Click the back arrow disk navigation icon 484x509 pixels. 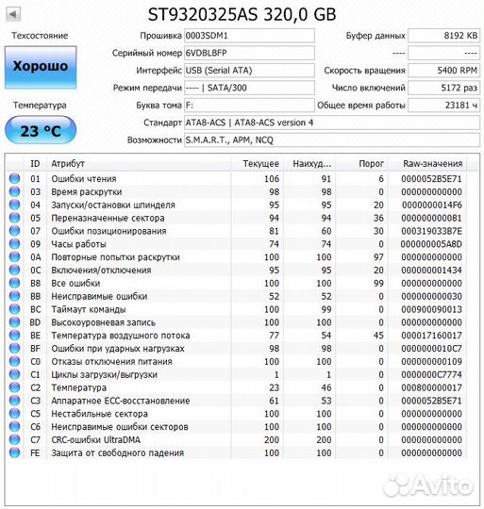(x=13, y=14)
